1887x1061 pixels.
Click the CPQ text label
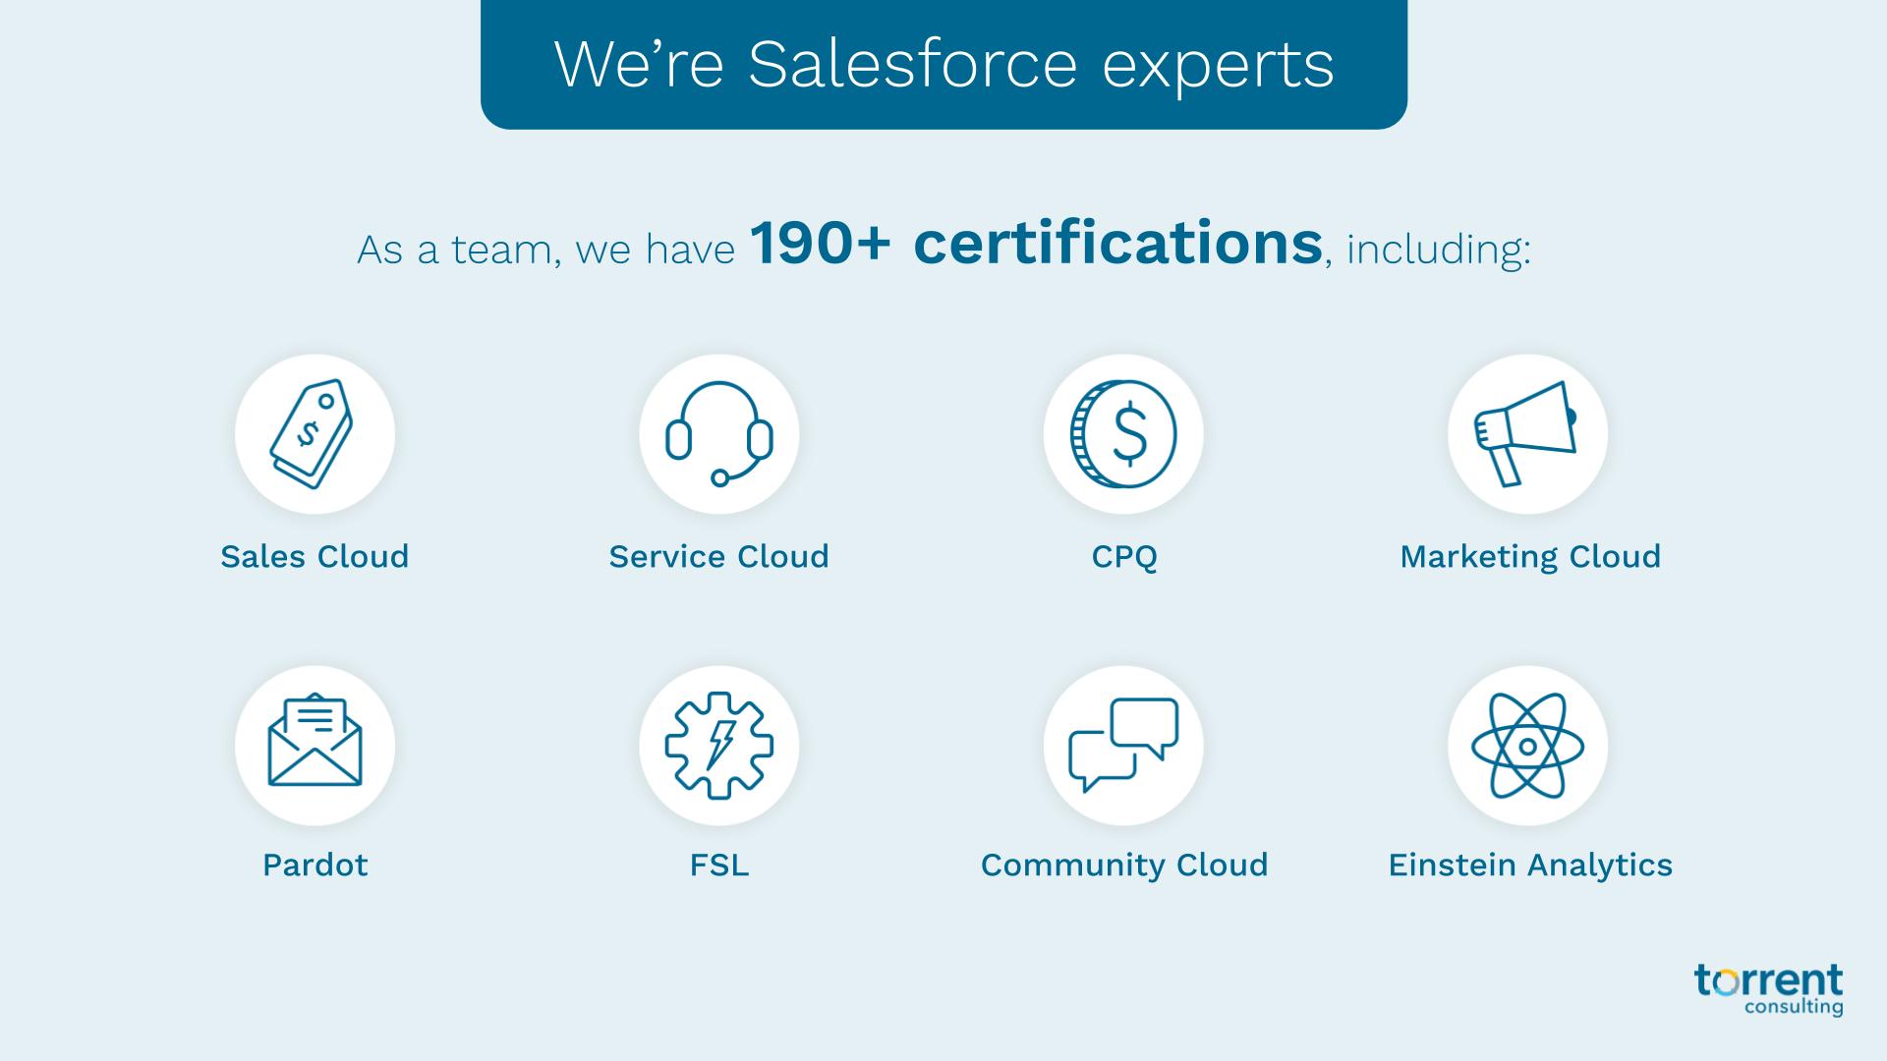pyautogui.click(x=1124, y=556)
